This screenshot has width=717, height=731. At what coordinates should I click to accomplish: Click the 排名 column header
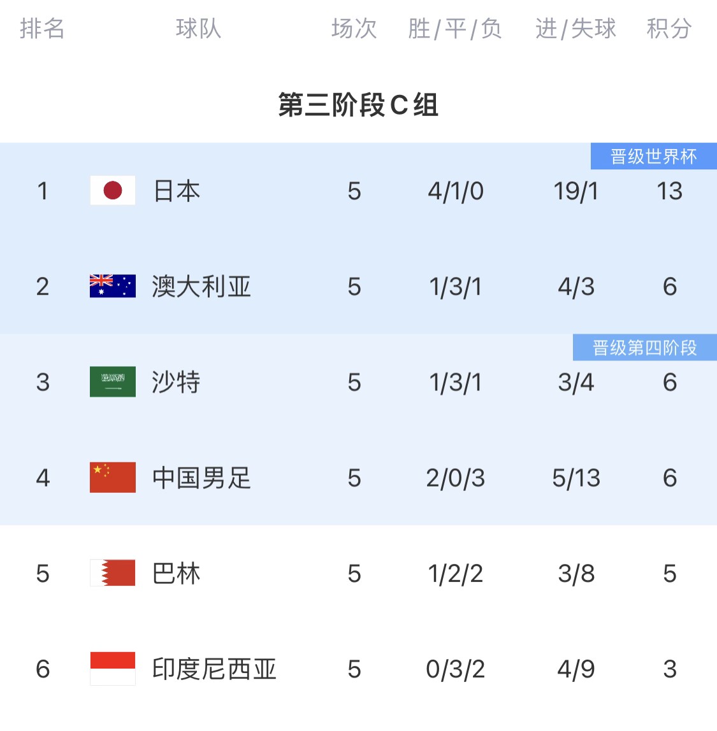pyautogui.click(x=42, y=29)
